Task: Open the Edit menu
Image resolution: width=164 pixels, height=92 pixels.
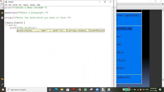Action: (10, 5)
